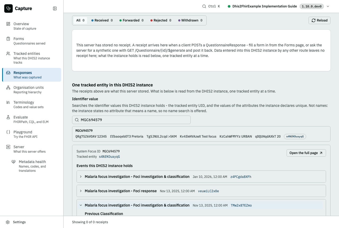
Task: Go to Tracked entities page
Action: tap(32, 58)
